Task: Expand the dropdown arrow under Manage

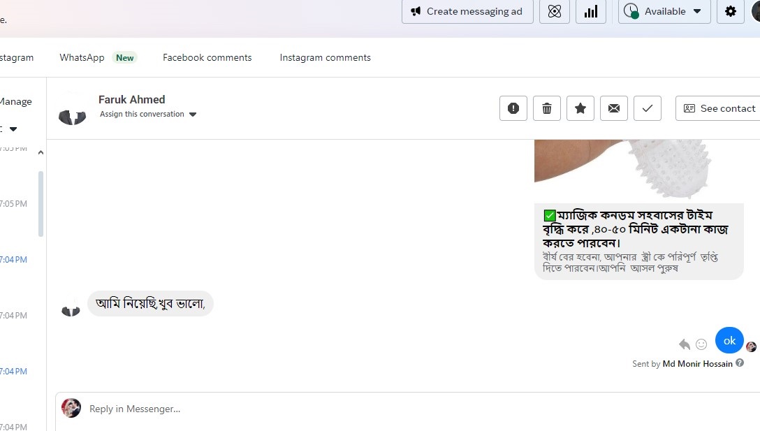Action: (x=13, y=129)
